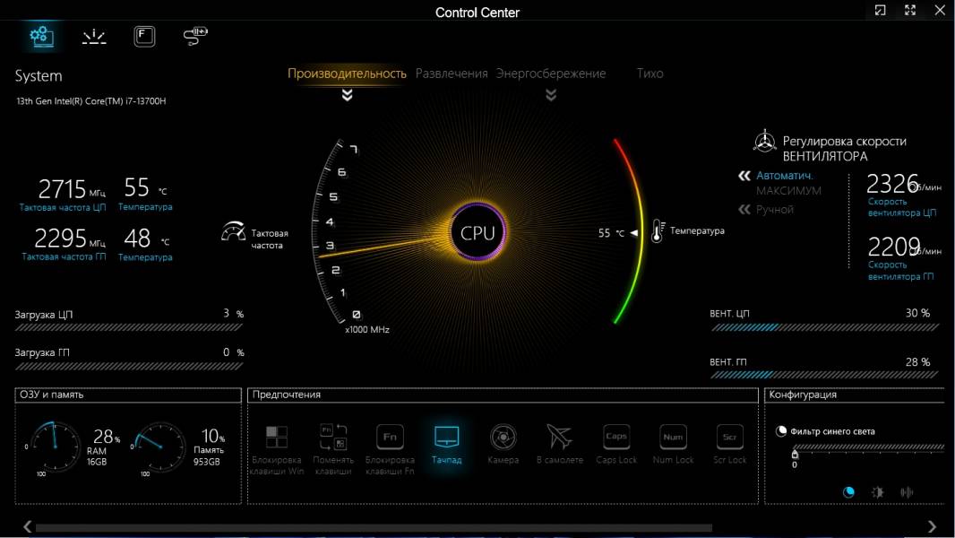Viewport: 955px width, 538px height.
Task: Click the Скорость вентилятора ЦП label
Action: click(x=902, y=207)
